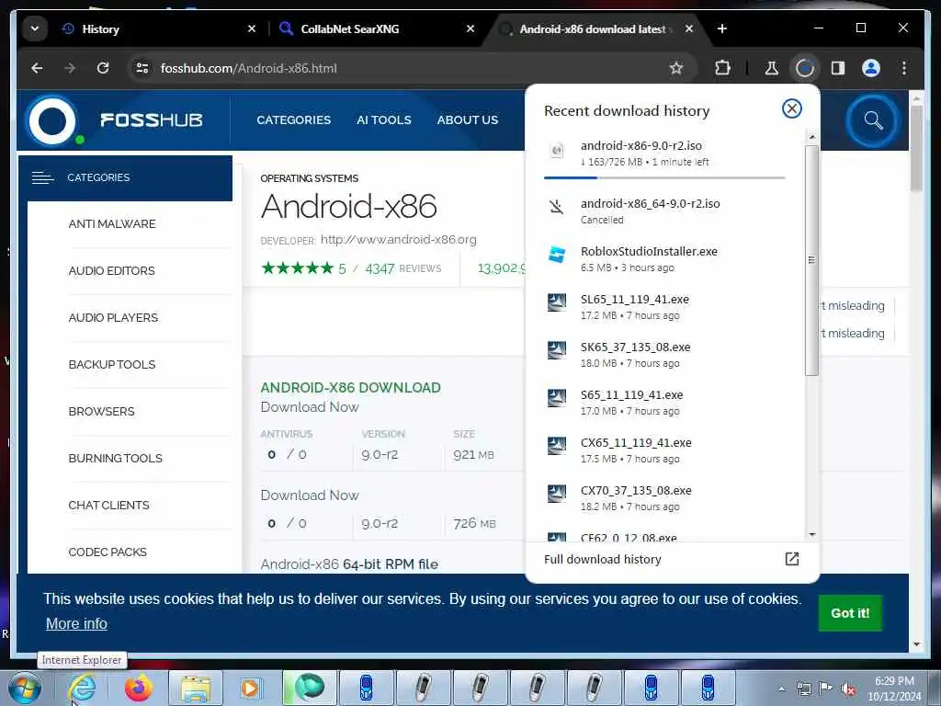Open CX70_37_135_08.exe download entry
This screenshot has width=941, height=706.
point(664,498)
